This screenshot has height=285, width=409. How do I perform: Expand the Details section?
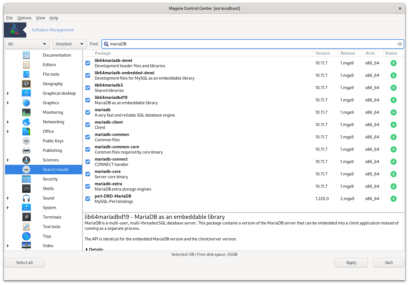[x=87, y=249]
